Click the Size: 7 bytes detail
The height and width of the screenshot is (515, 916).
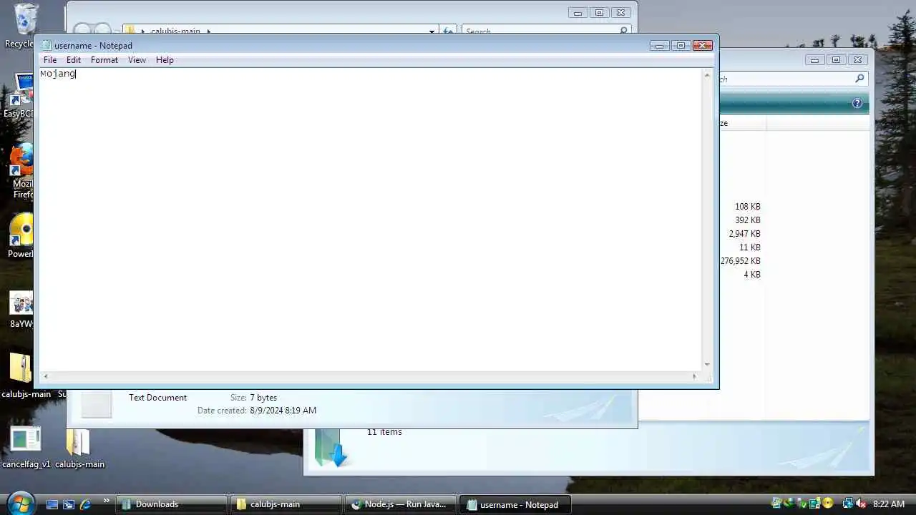tap(253, 398)
